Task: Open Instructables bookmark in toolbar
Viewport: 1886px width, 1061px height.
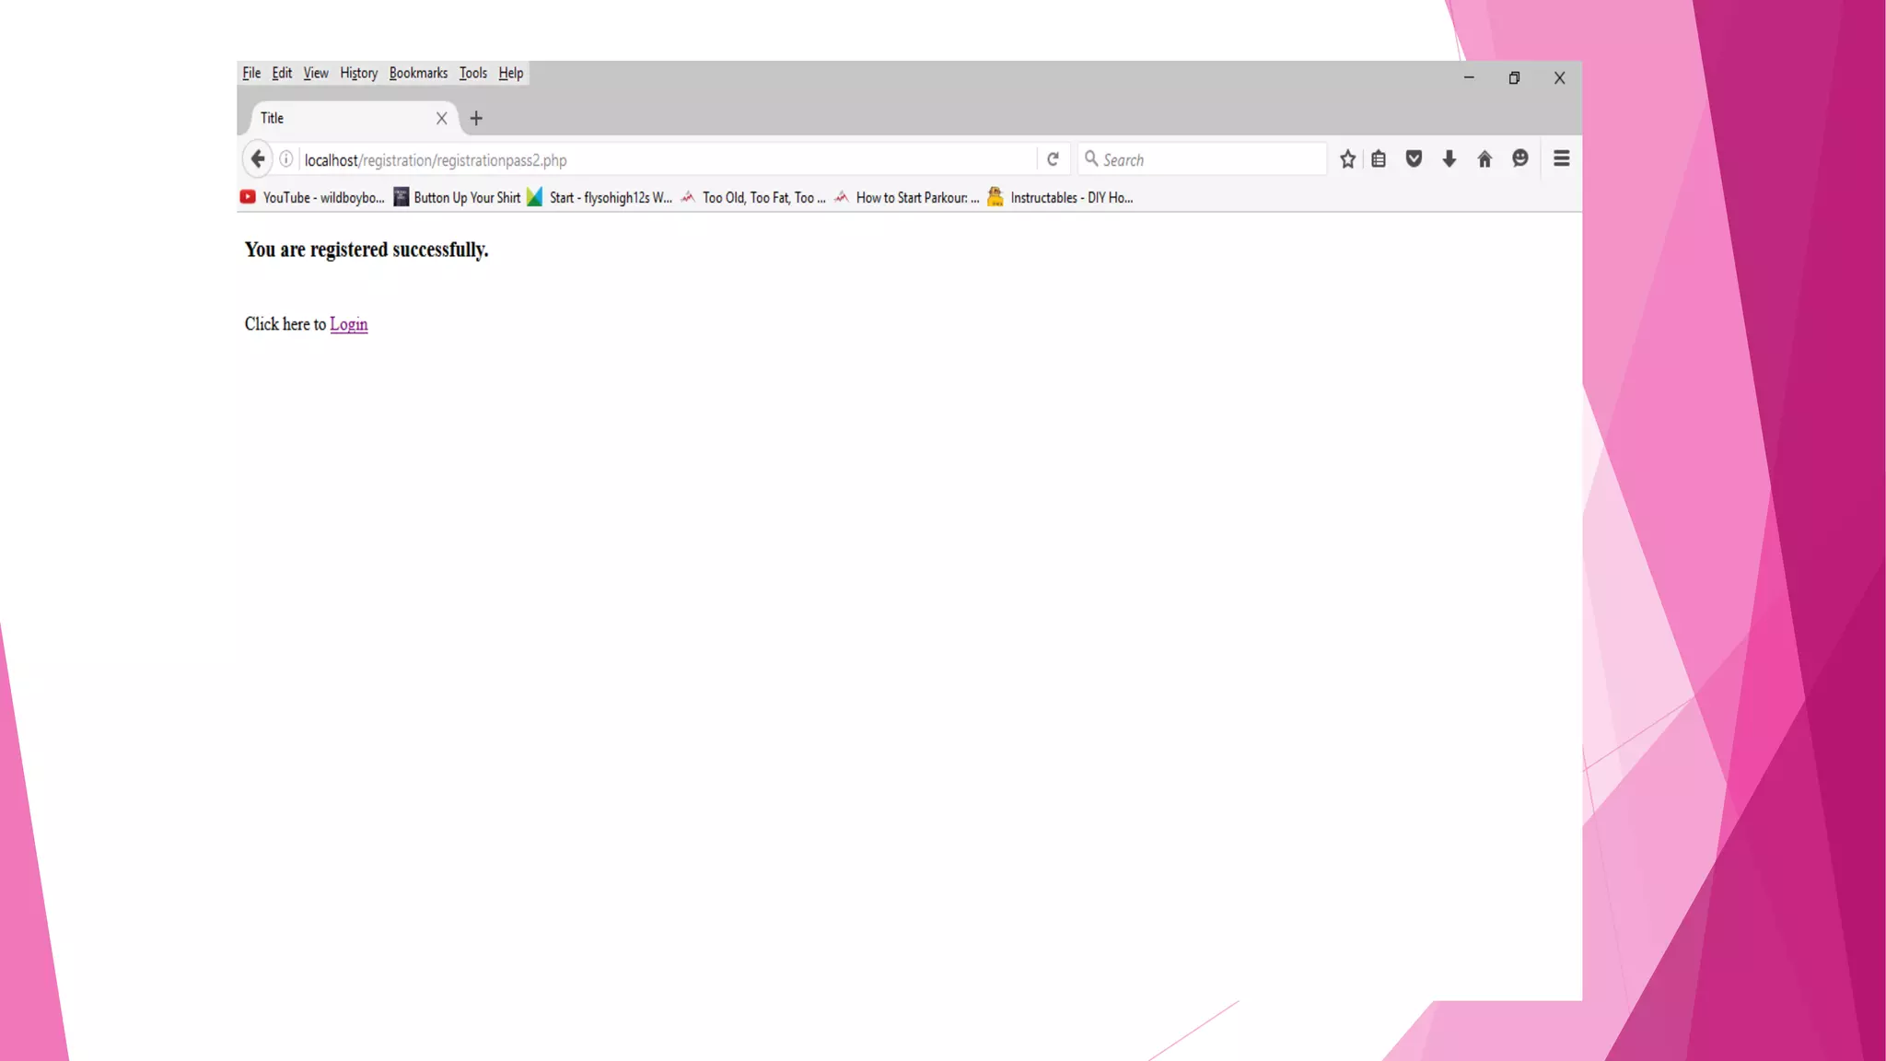Action: coord(1060,198)
